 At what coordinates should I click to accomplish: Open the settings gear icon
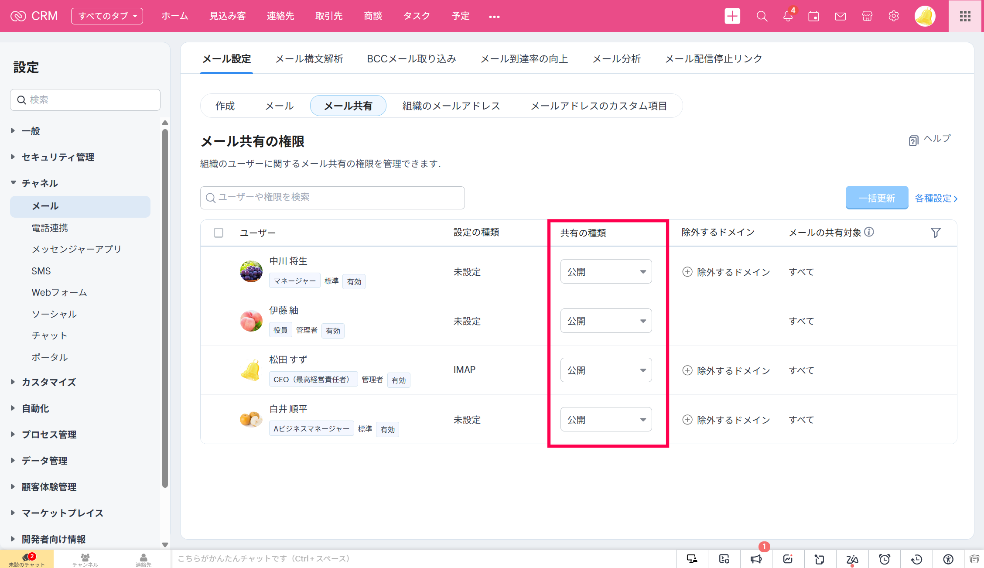pos(893,16)
